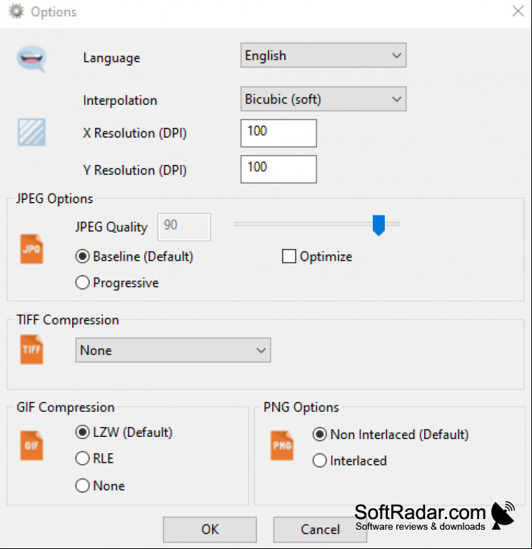Select Non Interlaced (Default) PNG option
This screenshot has height=549, width=532.
(x=391, y=435)
